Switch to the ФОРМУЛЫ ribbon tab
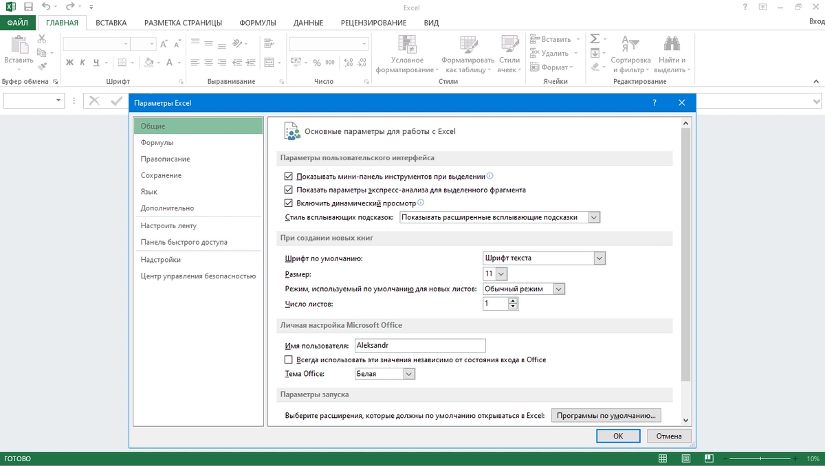Viewport: 825px width, 466px height. 257,23
